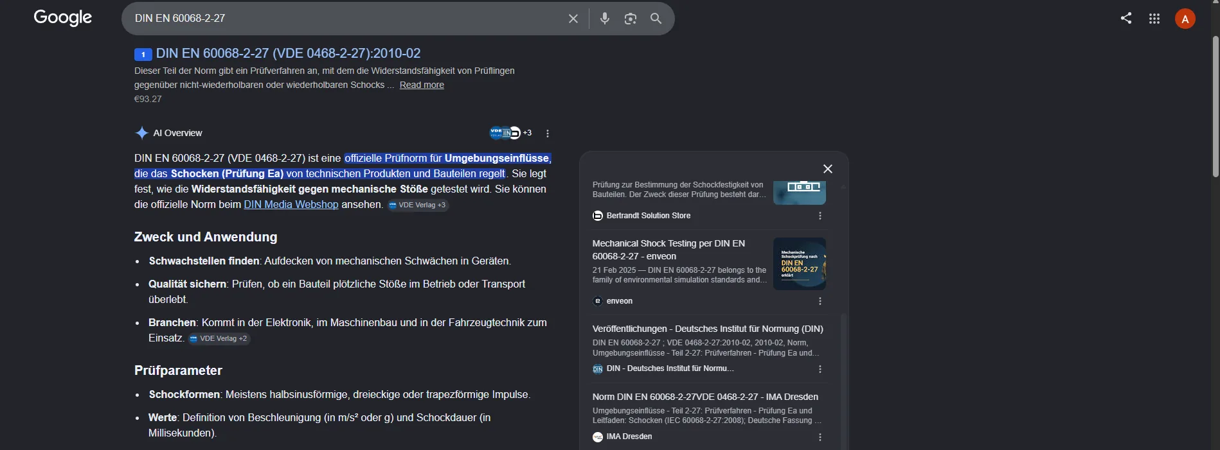This screenshot has width=1220, height=450.
Task: Open Mechanical Shock Testing enveon article
Action: pyautogui.click(x=668, y=250)
